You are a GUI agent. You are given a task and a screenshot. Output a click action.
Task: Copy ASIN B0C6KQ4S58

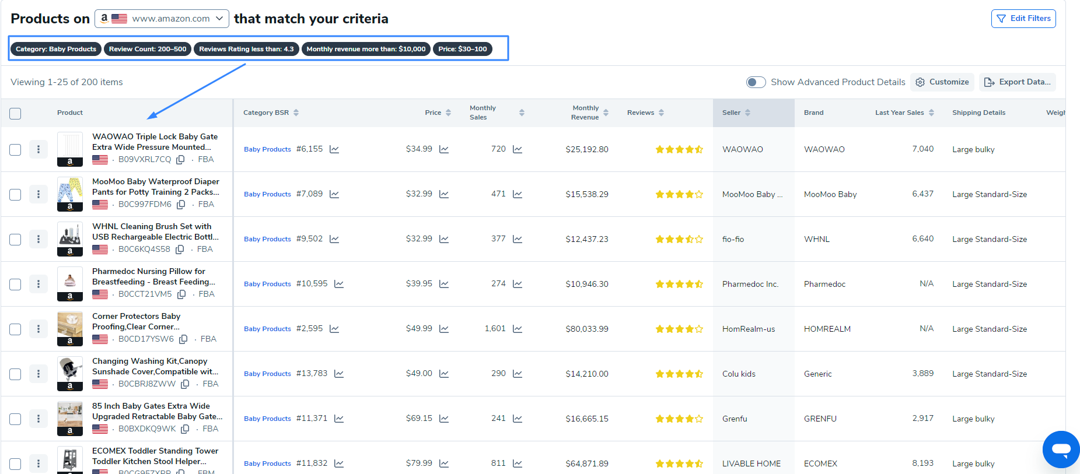[180, 250]
